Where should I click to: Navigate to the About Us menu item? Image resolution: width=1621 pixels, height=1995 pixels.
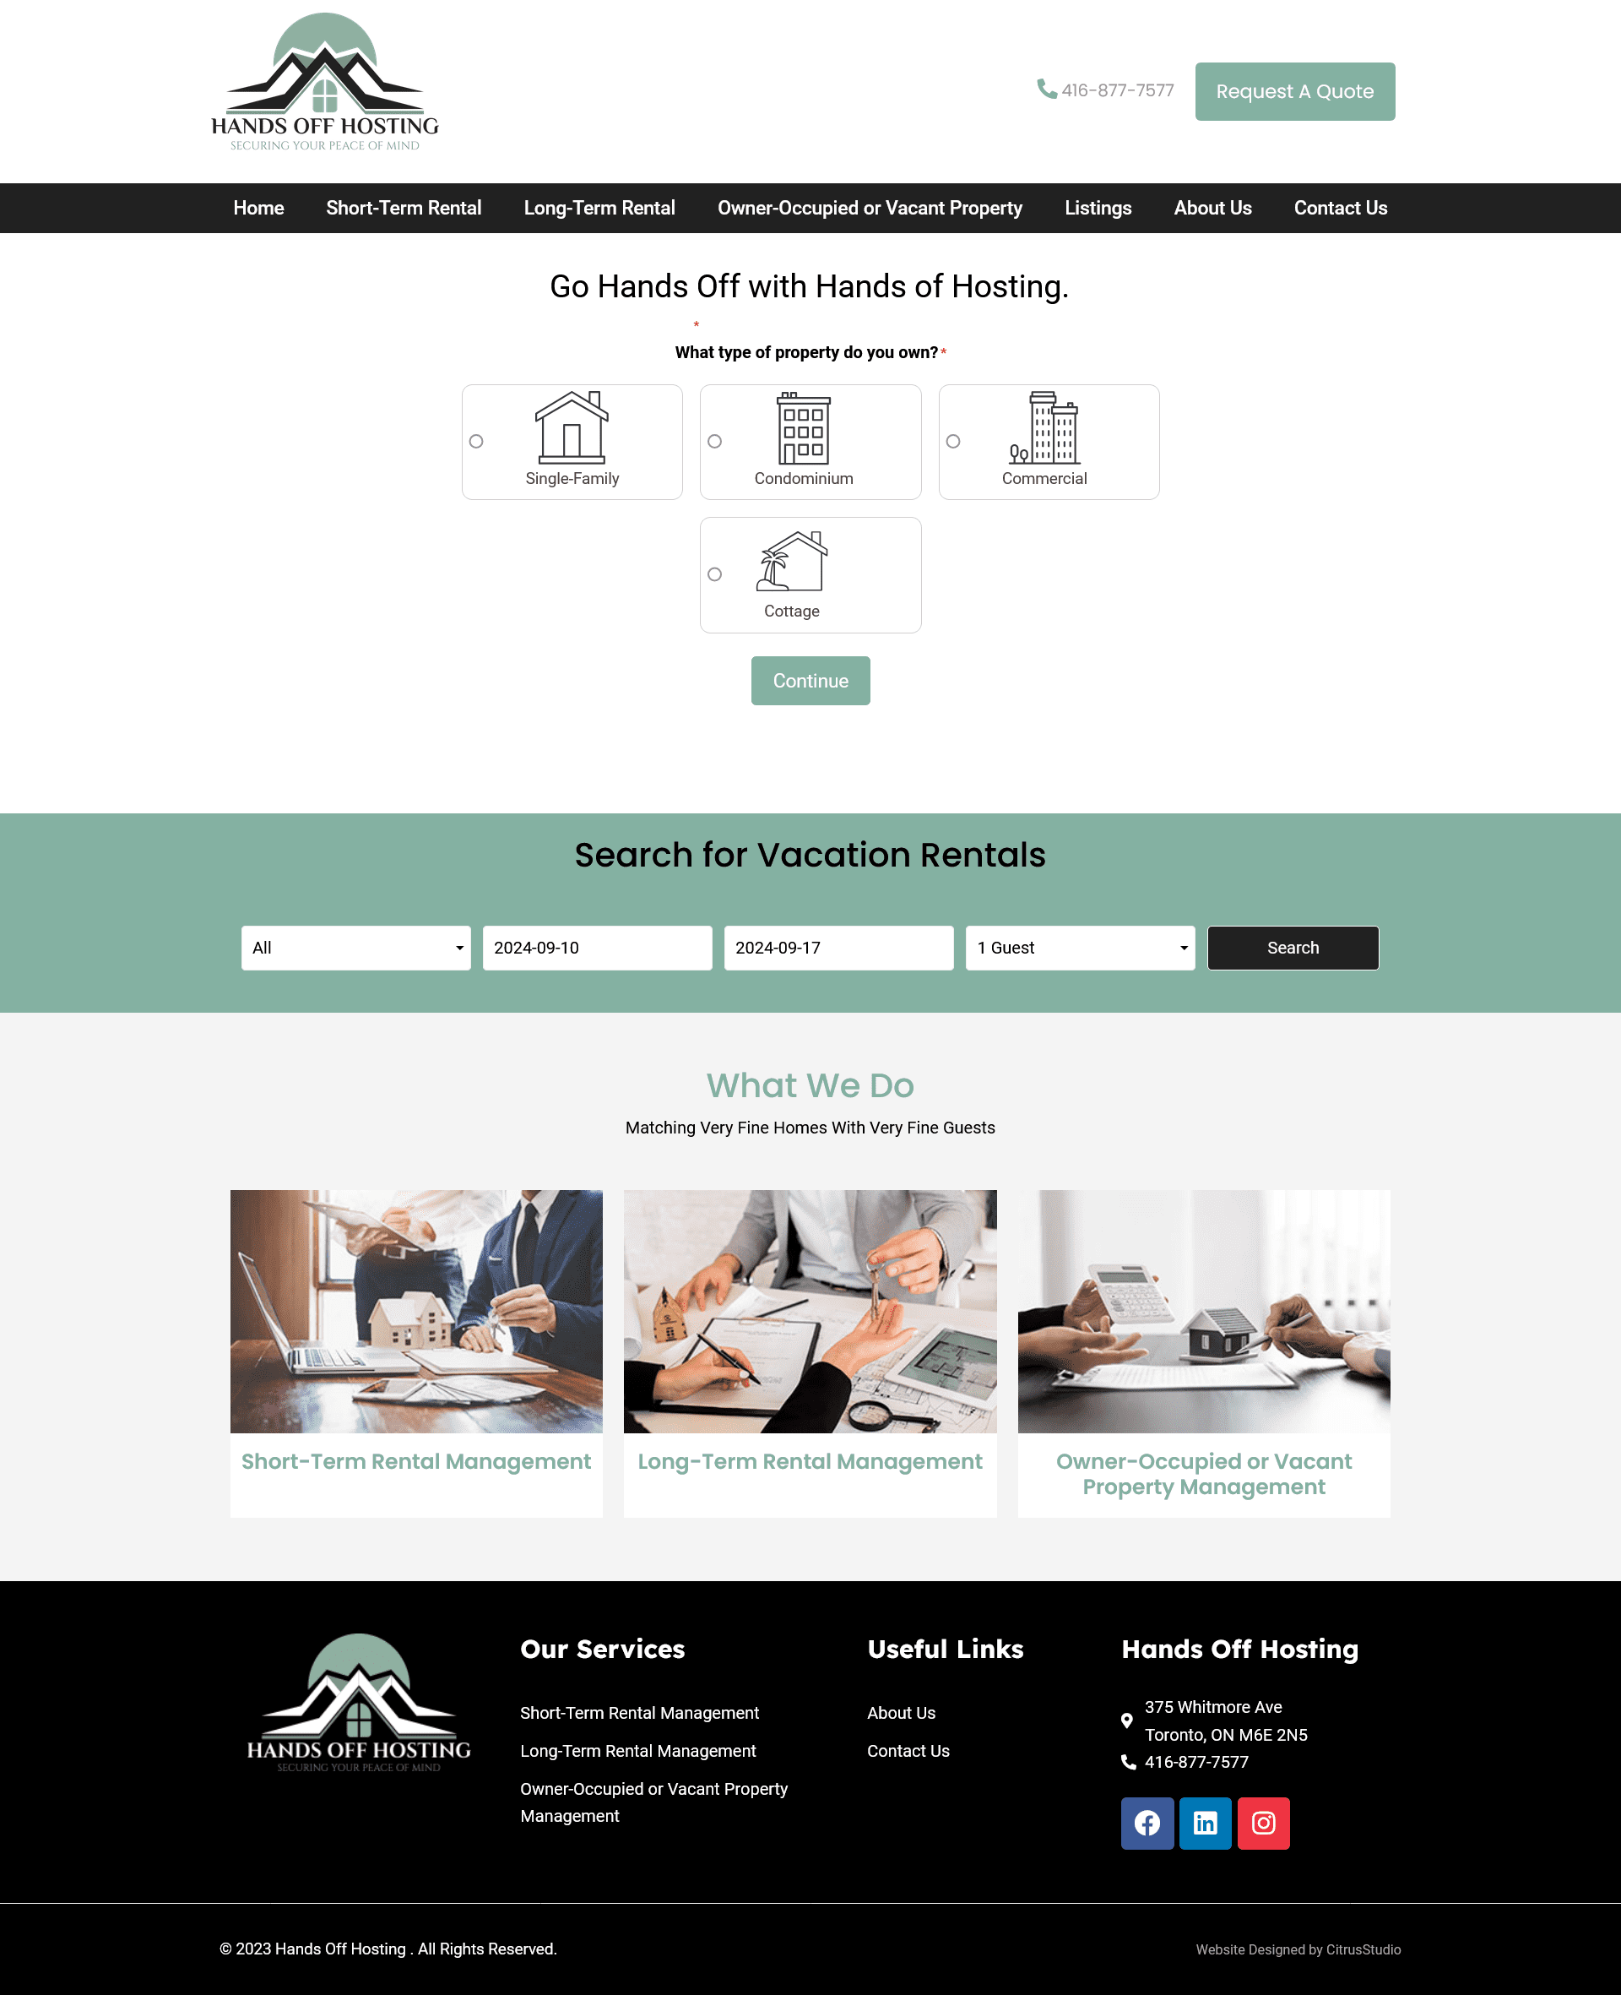[x=1212, y=207]
